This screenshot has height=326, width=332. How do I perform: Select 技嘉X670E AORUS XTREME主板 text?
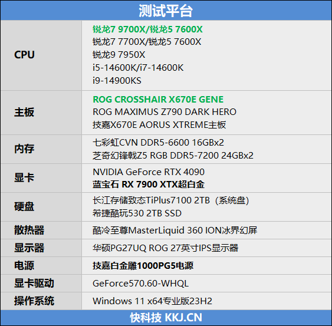(x=159, y=125)
